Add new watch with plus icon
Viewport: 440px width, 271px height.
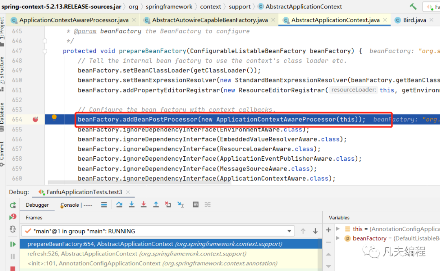coord(328,230)
